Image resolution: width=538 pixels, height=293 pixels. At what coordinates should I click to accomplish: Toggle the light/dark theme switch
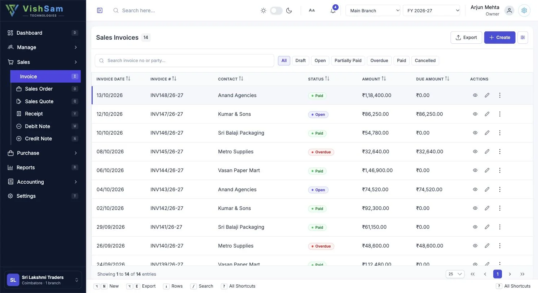pyautogui.click(x=276, y=10)
